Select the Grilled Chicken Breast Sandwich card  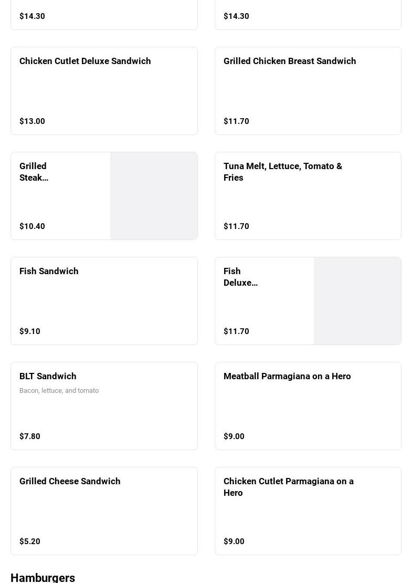pos(290,61)
